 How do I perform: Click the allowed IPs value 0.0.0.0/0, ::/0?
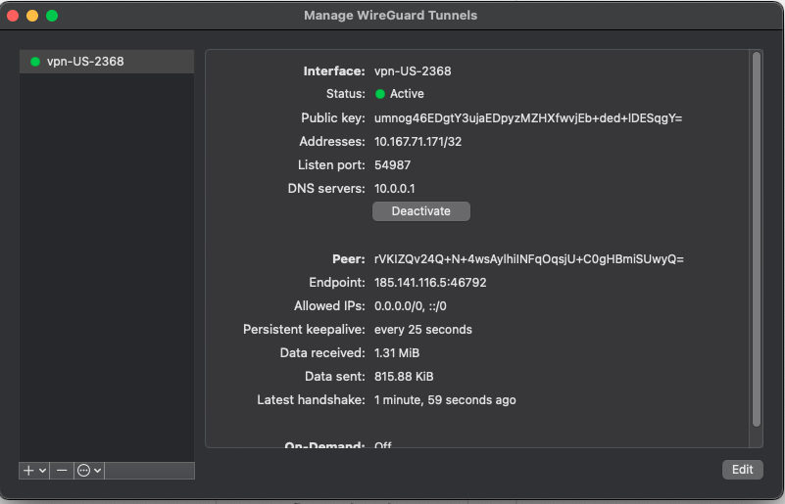tap(410, 306)
